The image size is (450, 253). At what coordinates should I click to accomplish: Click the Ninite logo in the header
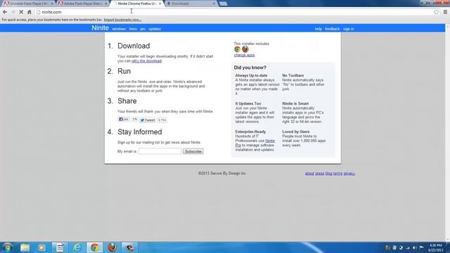[100, 28]
